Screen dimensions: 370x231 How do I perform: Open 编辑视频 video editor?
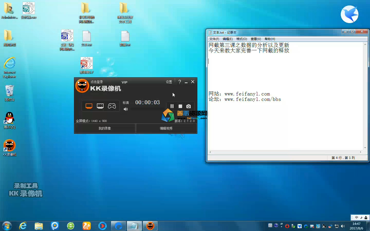tap(166, 128)
